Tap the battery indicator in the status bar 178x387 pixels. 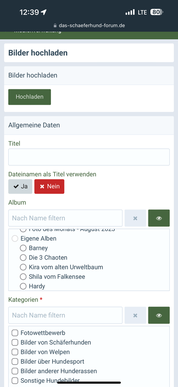[x=156, y=12]
